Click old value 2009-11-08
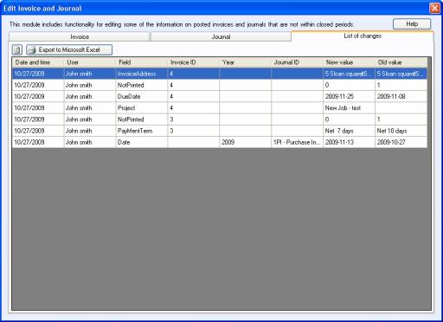443x322 pixels. click(401, 97)
